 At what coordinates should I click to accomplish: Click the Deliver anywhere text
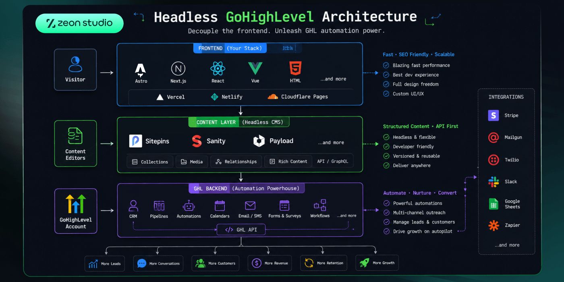412,166
